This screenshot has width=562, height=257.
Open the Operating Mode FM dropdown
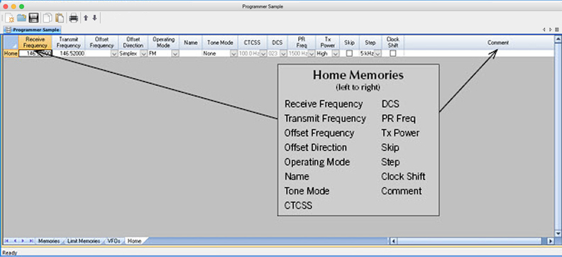point(175,53)
